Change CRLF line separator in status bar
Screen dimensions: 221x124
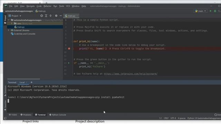[x=166, y=118]
